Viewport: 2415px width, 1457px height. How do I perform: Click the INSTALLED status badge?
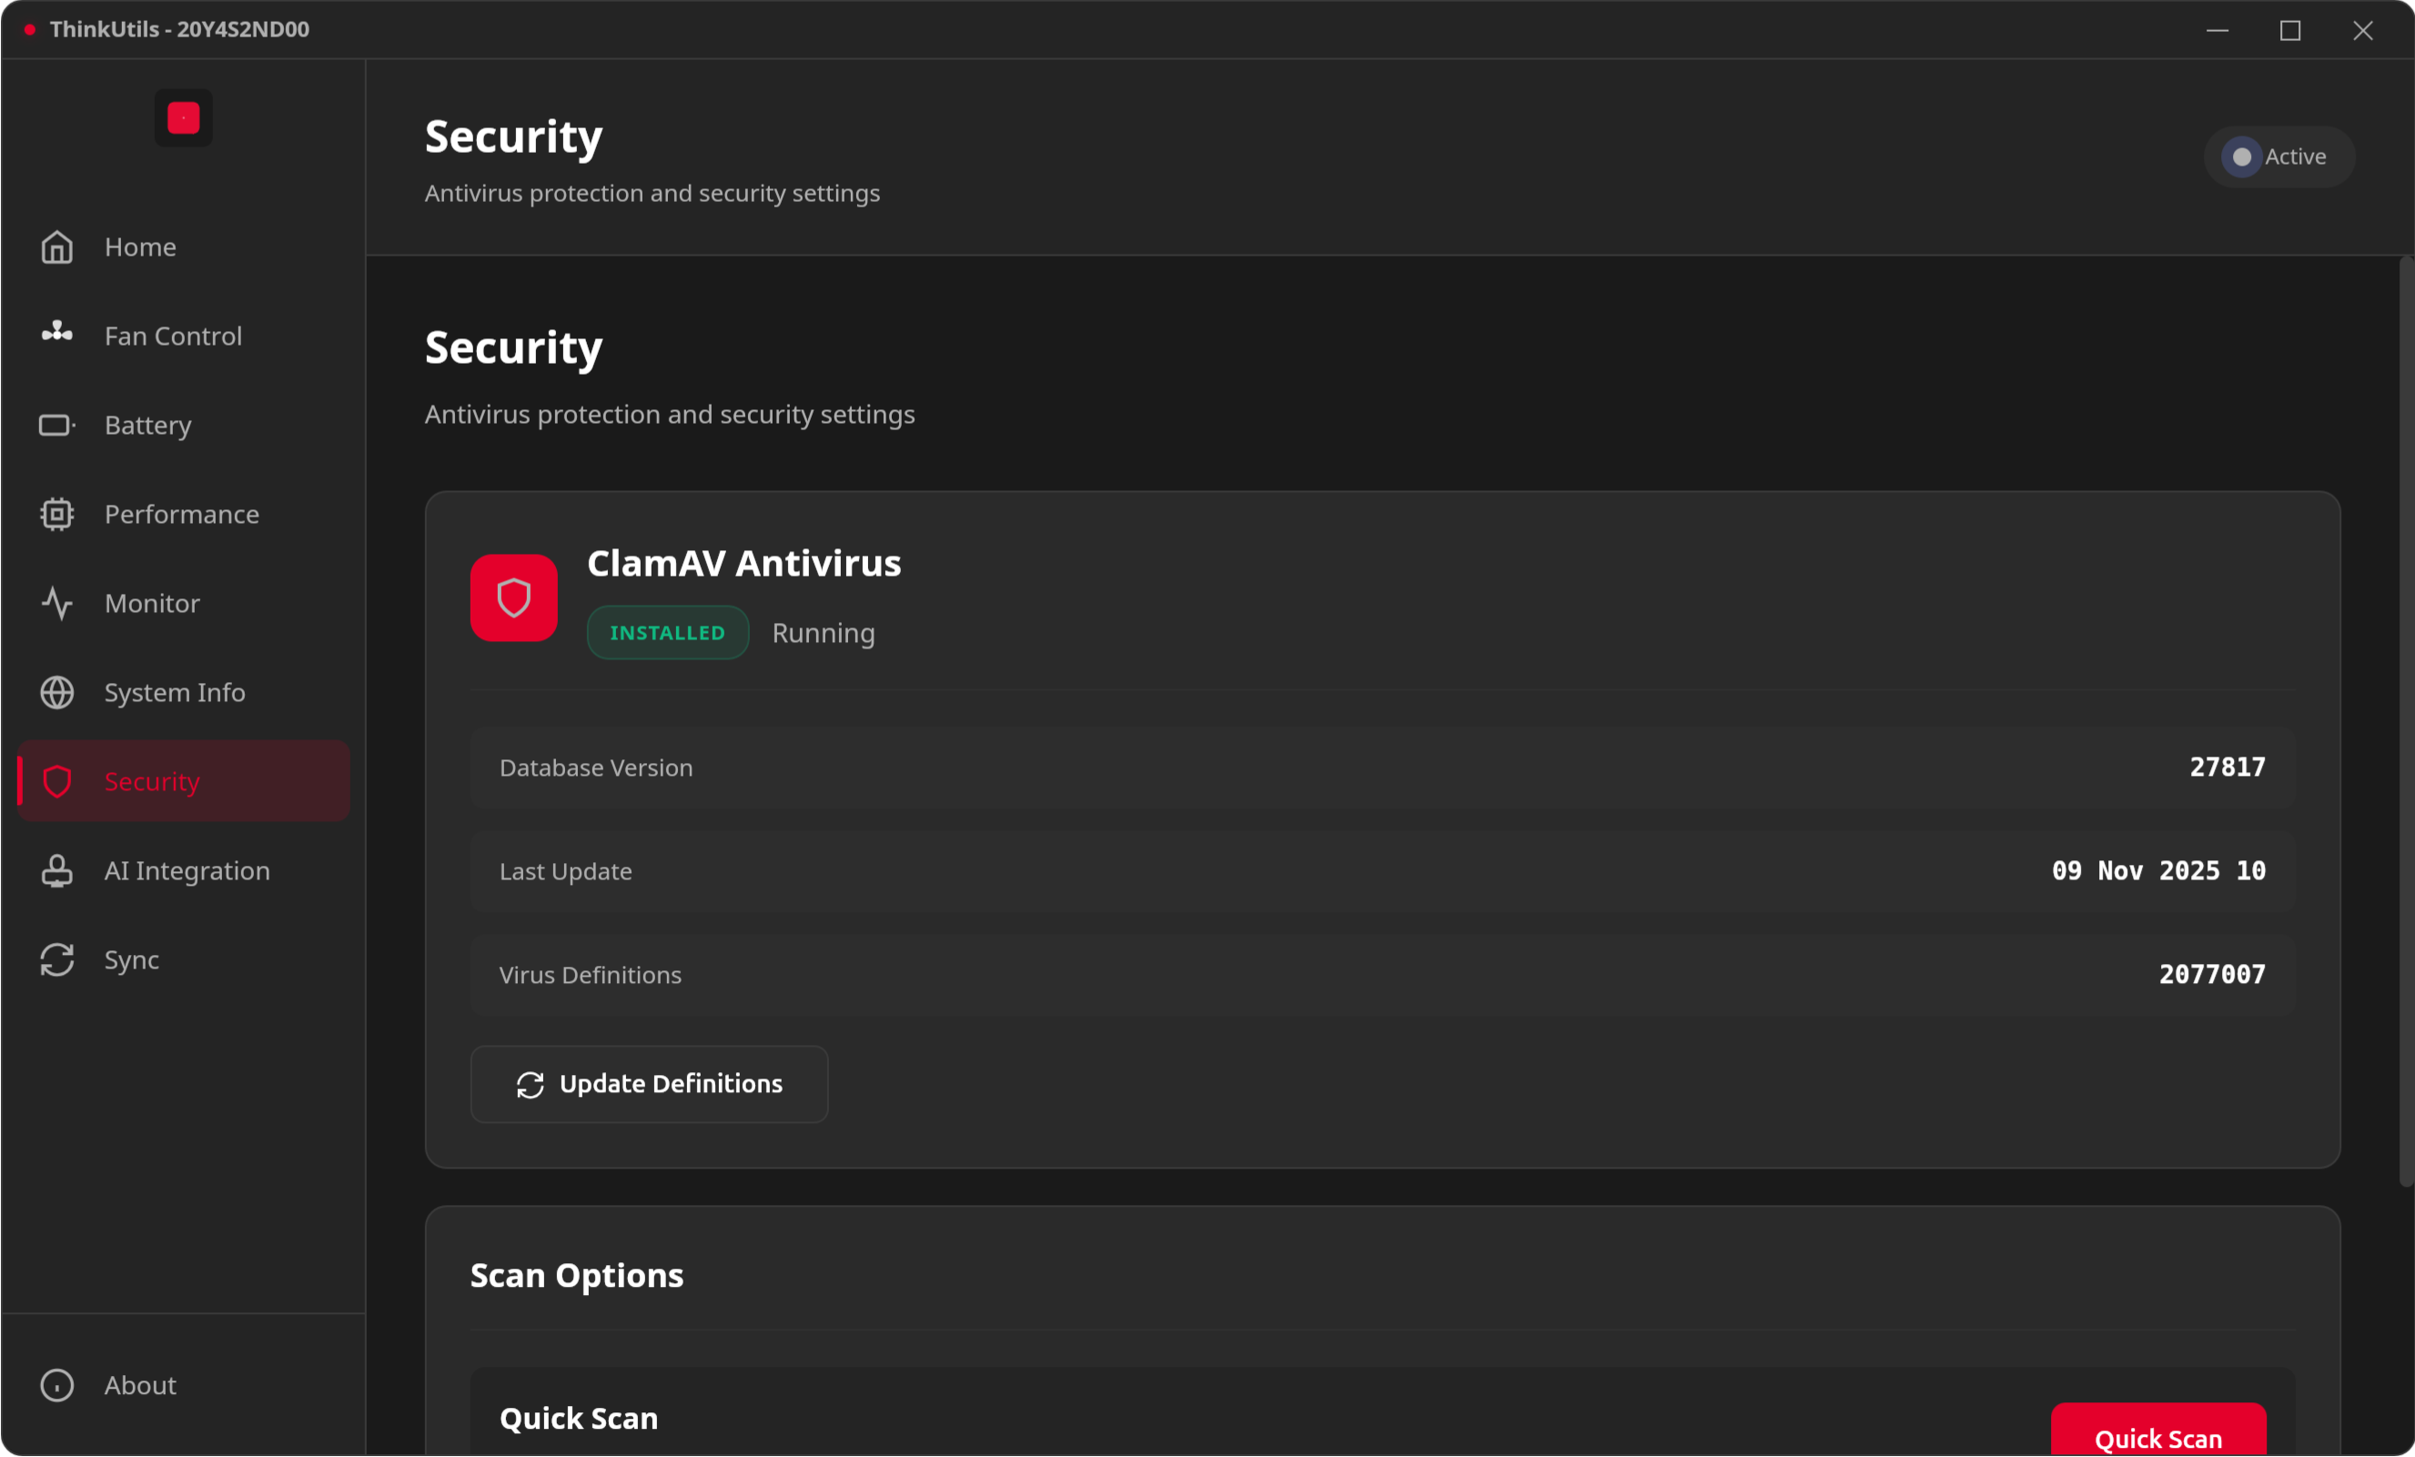pos(668,632)
